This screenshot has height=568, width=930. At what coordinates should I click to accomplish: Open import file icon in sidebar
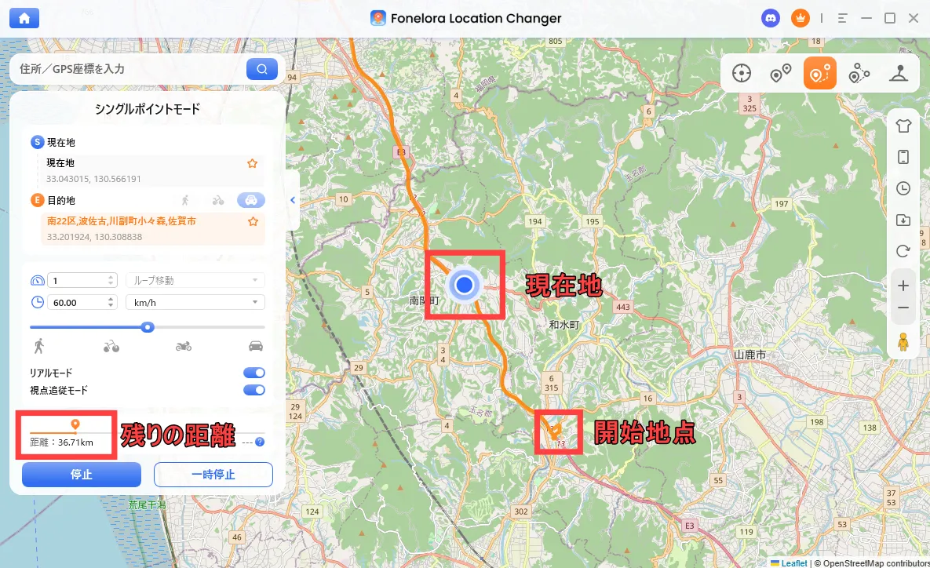[903, 220]
